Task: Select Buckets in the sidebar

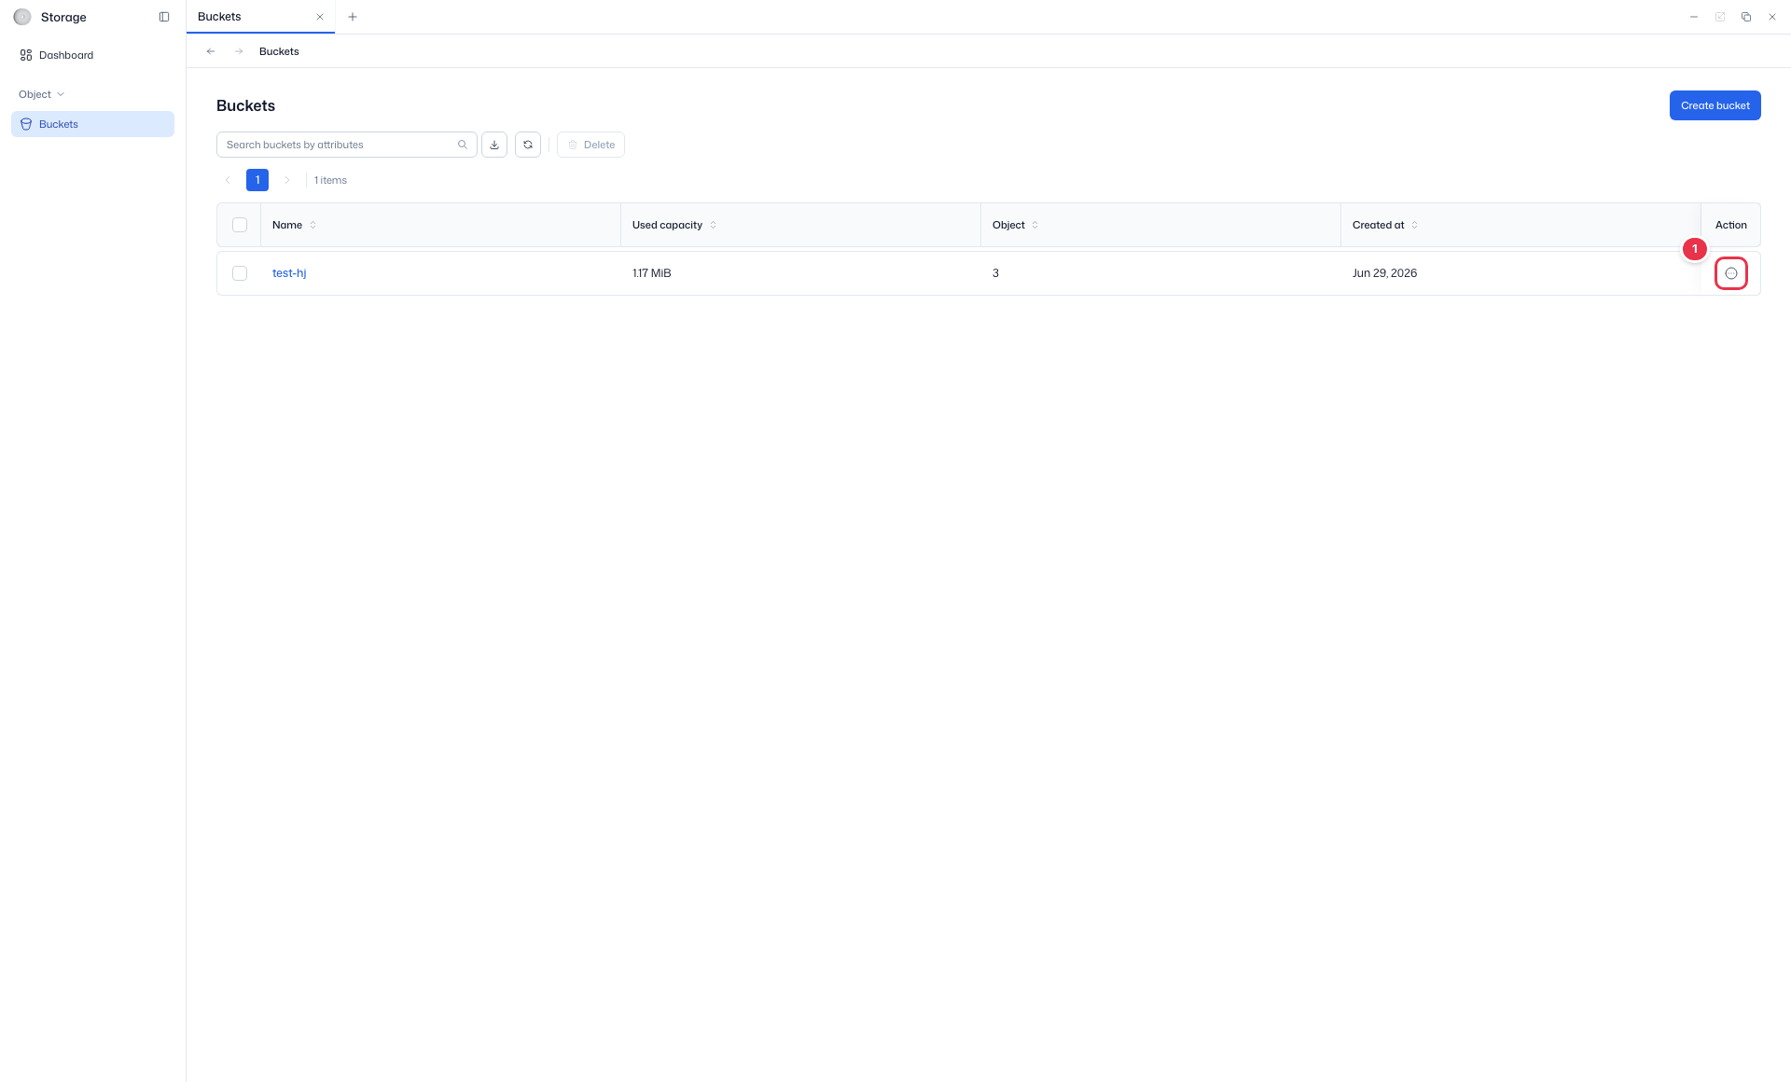Action: tap(92, 124)
